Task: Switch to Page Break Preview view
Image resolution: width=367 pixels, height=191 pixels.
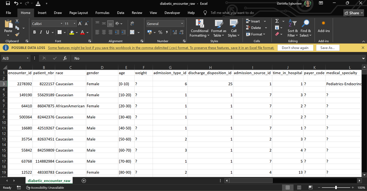Action: coord(311,188)
